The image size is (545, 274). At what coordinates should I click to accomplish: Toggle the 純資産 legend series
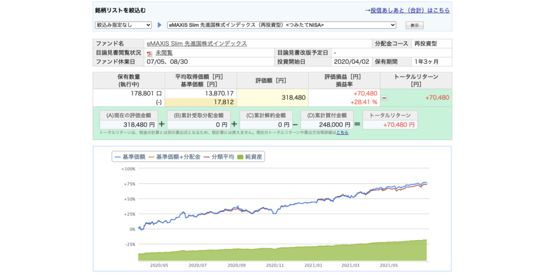(x=249, y=157)
